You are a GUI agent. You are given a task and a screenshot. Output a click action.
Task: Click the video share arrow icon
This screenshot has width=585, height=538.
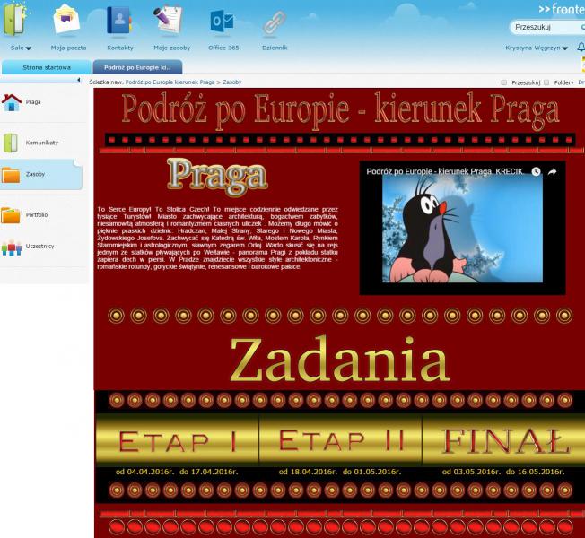(552, 171)
